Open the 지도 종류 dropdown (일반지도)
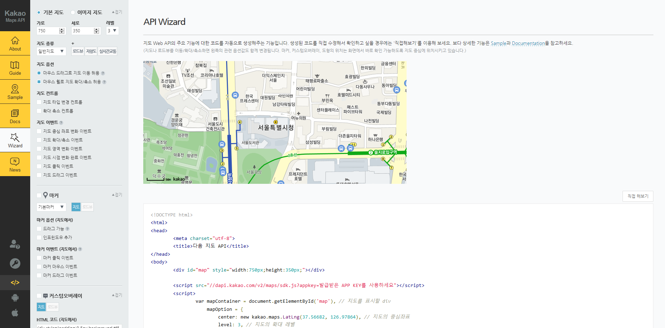Image resolution: width=665 pixels, height=328 pixels. [51, 51]
